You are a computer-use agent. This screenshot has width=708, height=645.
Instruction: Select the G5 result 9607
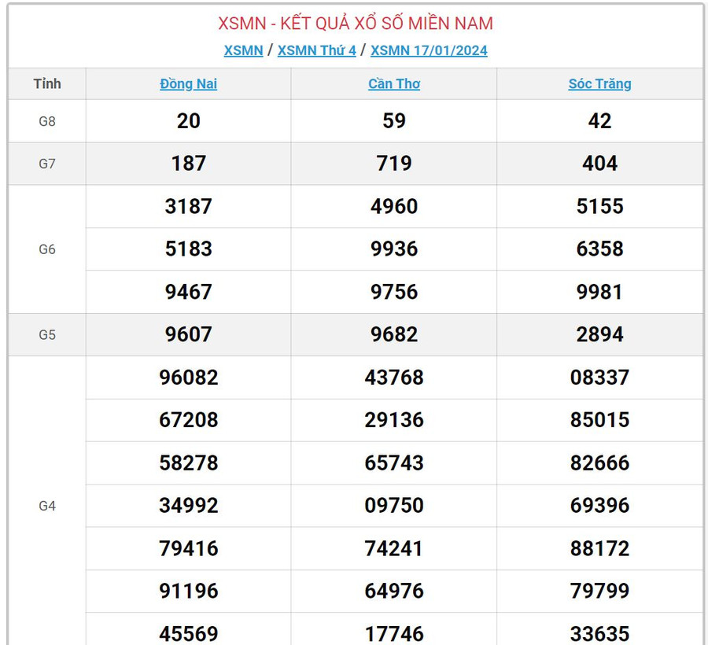tap(188, 334)
